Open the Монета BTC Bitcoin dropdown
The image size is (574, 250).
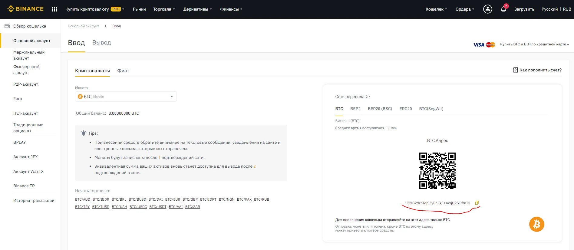pyautogui.click(x=126, y=97)
